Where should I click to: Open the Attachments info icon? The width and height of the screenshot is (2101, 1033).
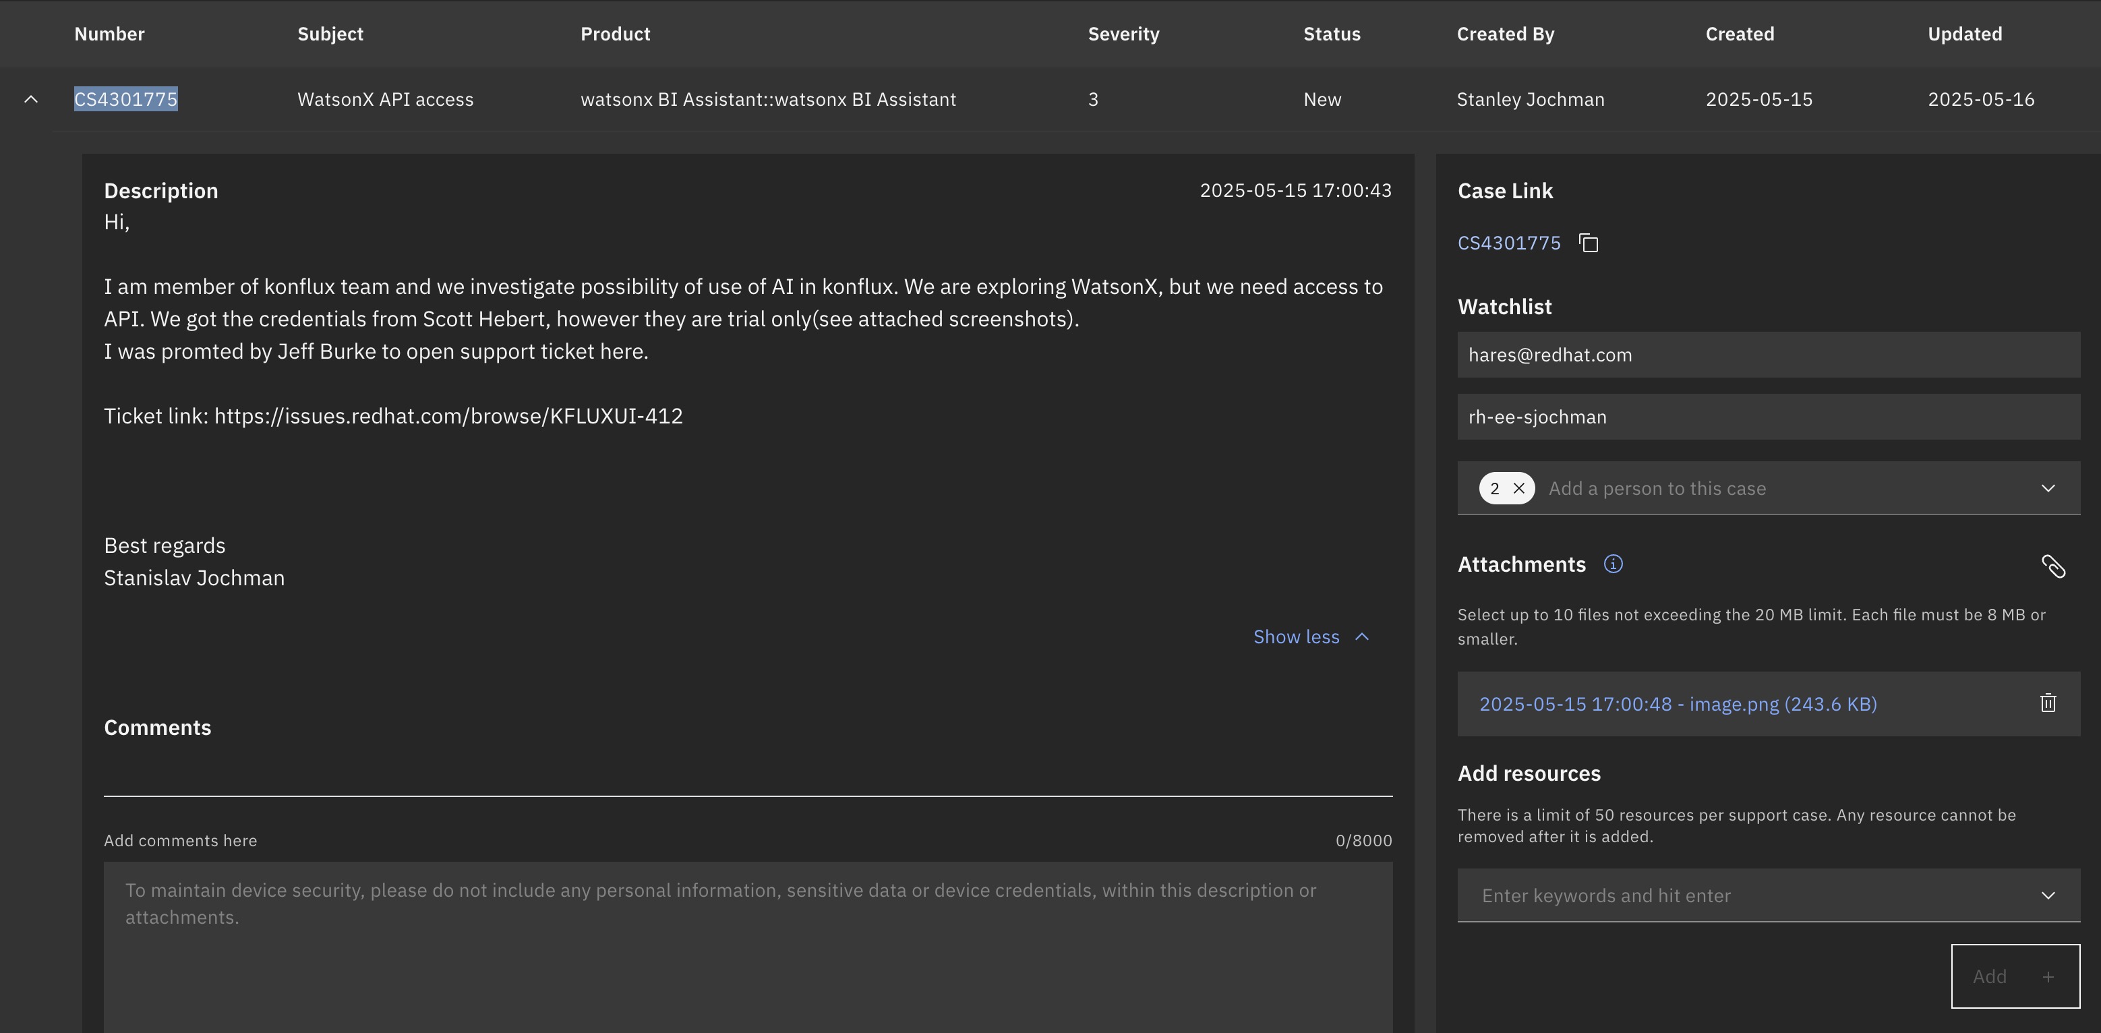(1612, 564)
